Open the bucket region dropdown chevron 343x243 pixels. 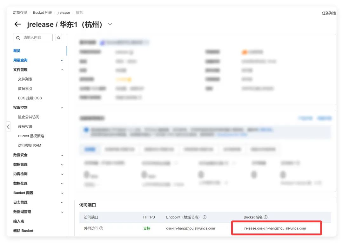110,24
